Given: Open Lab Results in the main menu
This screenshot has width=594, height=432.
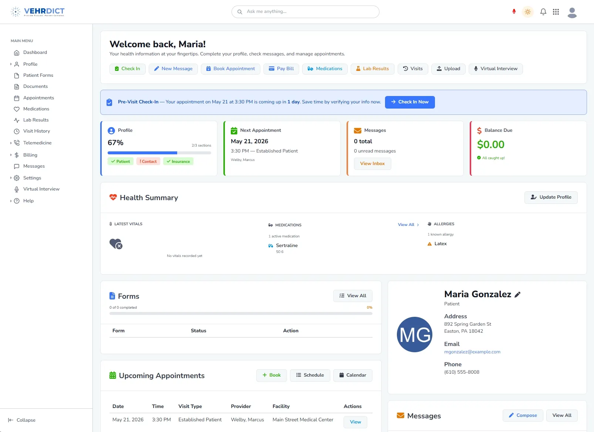Looking at the screenshot, I should point(36,120).
